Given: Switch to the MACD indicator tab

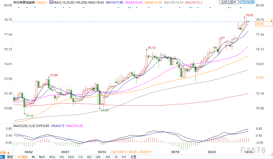Looking at the screenshot, I should 42,157.
